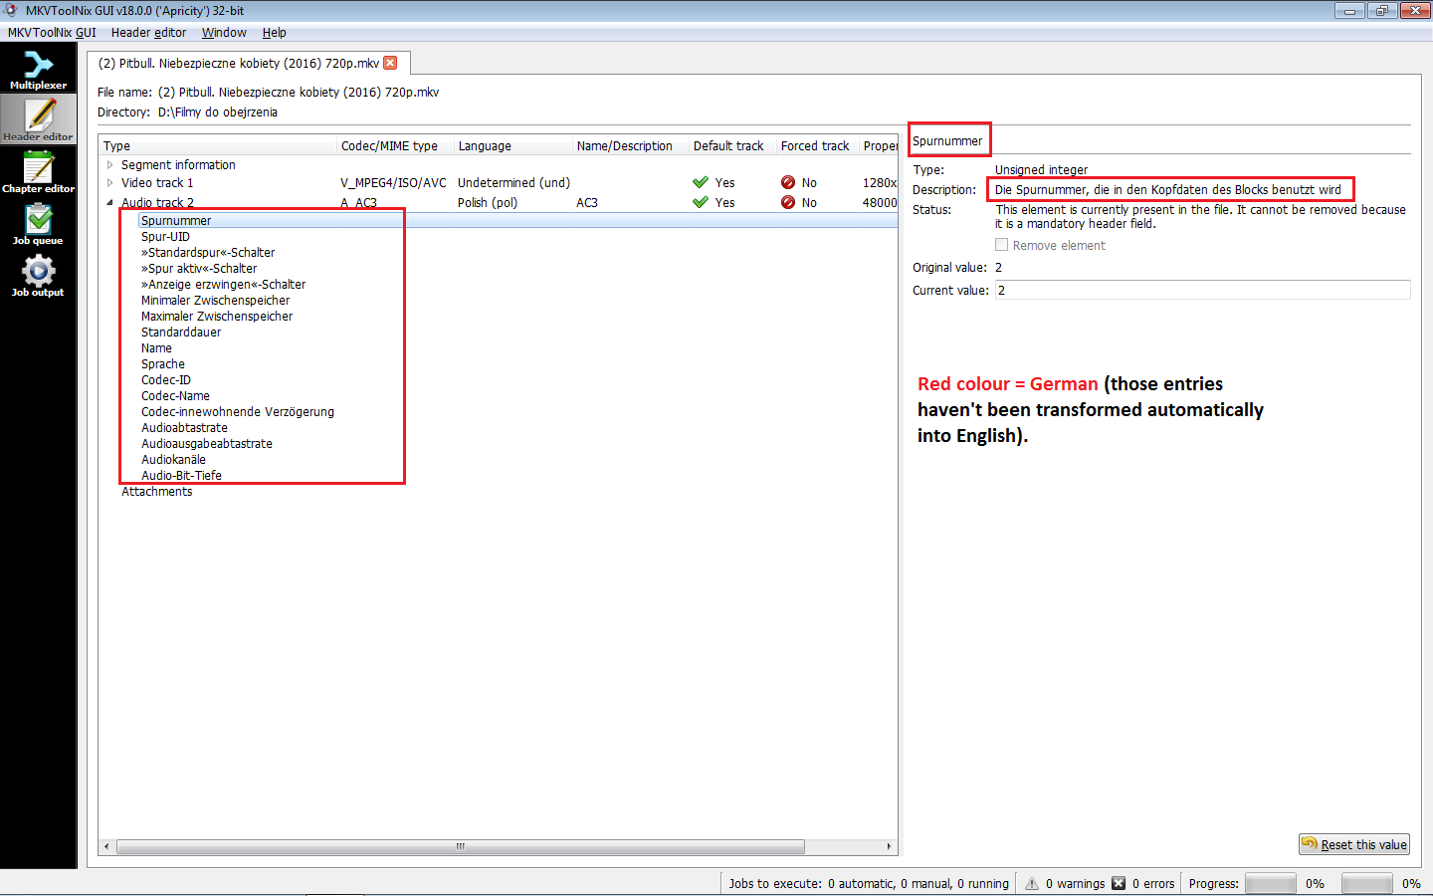Click the Forced track column header
1433x896 pixels.
(x=818, y=145)
